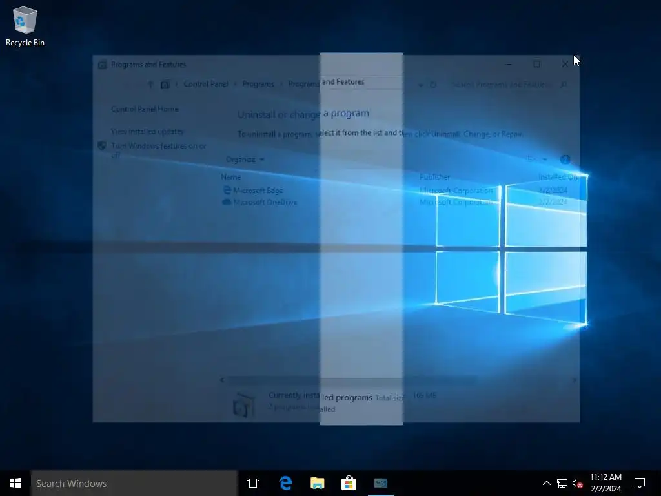Click the address bar refresh icon
This screenshot has height=496, width=661.
tap(433, 85)
